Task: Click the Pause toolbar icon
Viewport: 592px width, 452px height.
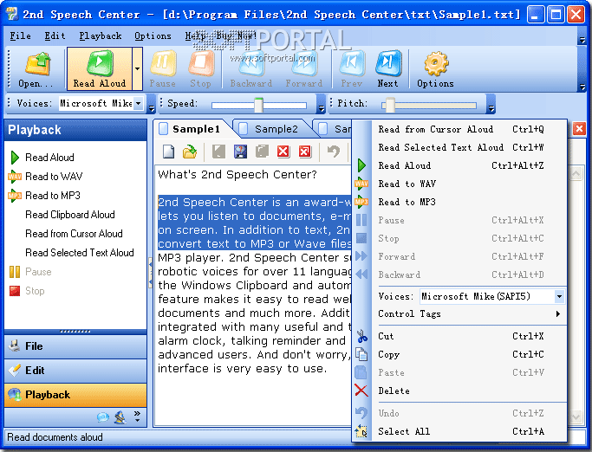Action: [x=163, y=69]
